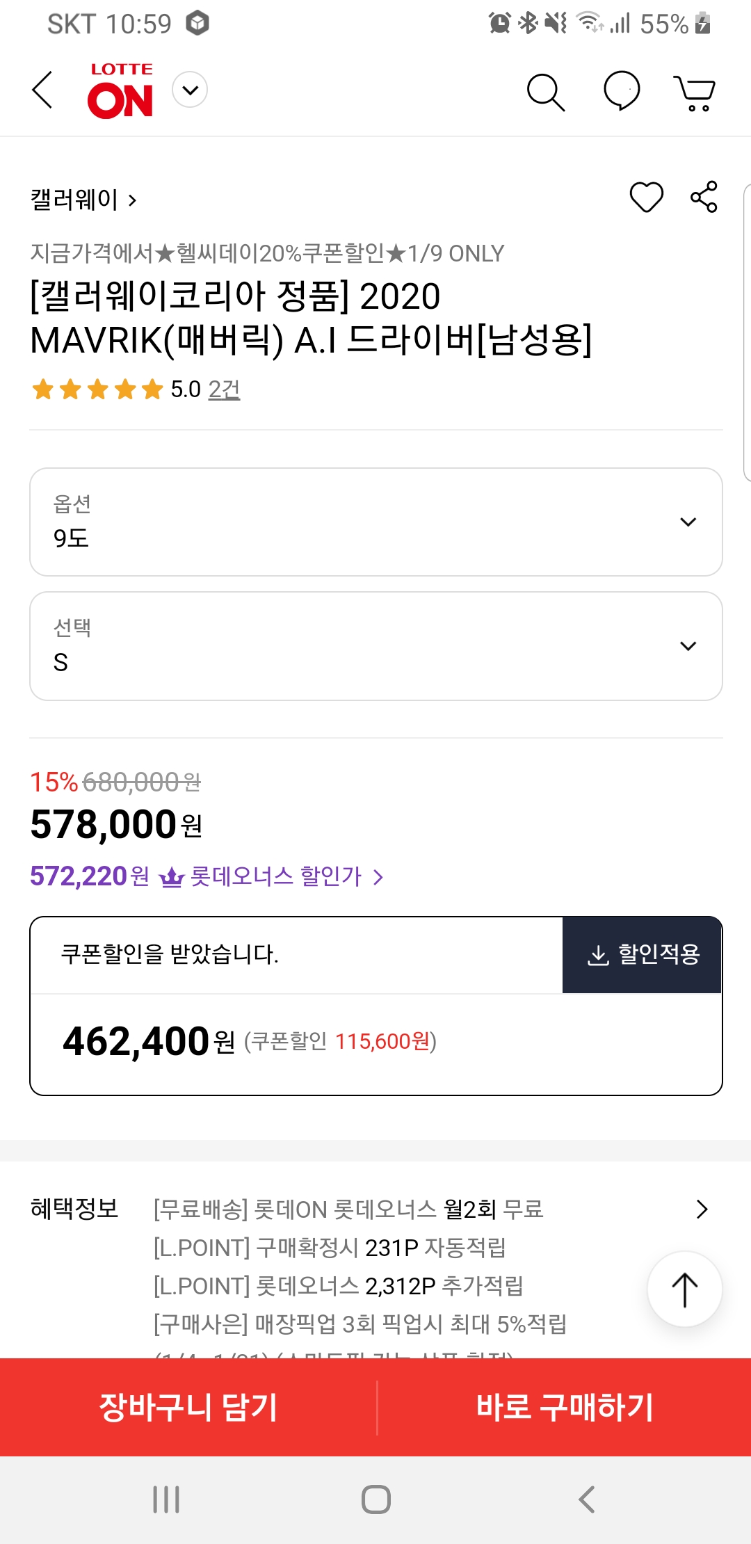
Task: Open the 2건 reviews link
Action: [224, 389]
